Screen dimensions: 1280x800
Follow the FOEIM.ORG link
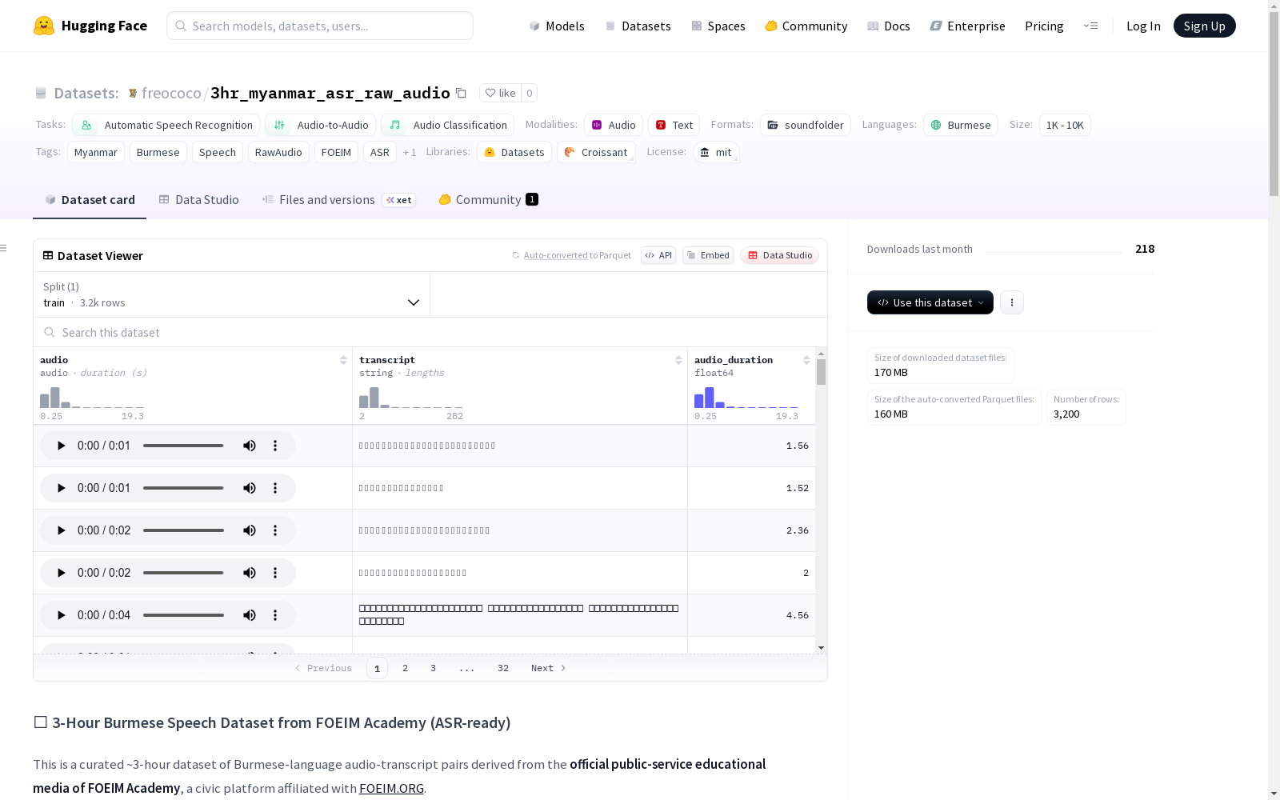pos(391,788)
